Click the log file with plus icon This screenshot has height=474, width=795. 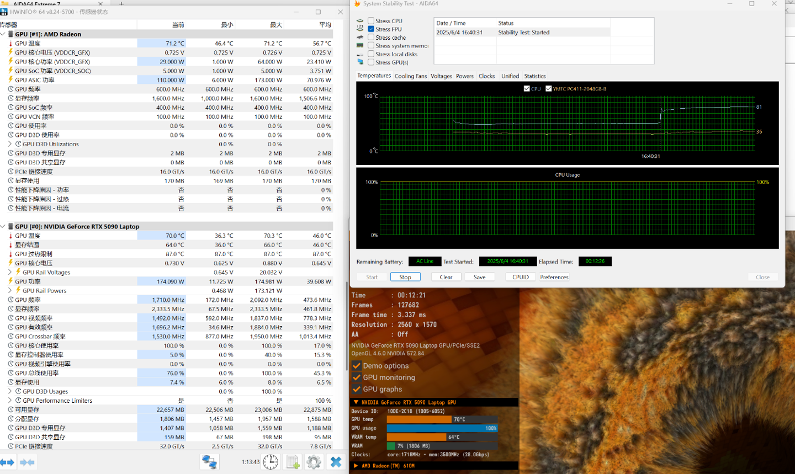click(293, 462)
